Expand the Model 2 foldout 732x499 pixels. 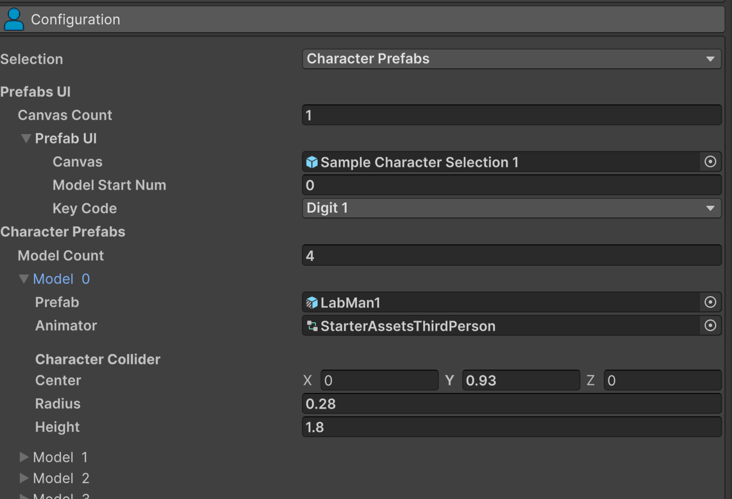[24, 478]
